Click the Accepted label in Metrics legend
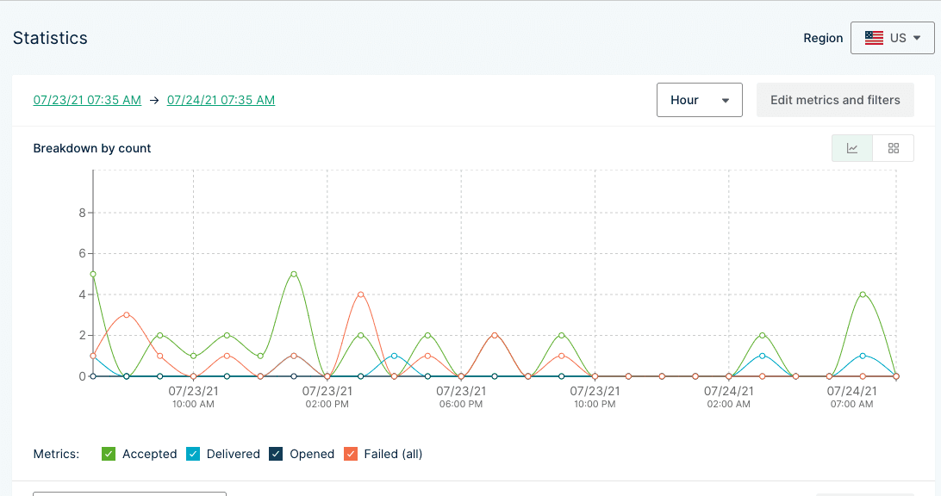 [x=149, y=454]
